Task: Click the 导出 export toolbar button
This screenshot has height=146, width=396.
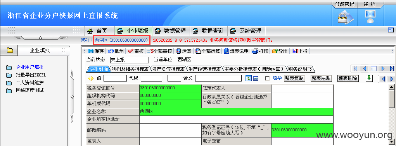Action: pos(280,51)
